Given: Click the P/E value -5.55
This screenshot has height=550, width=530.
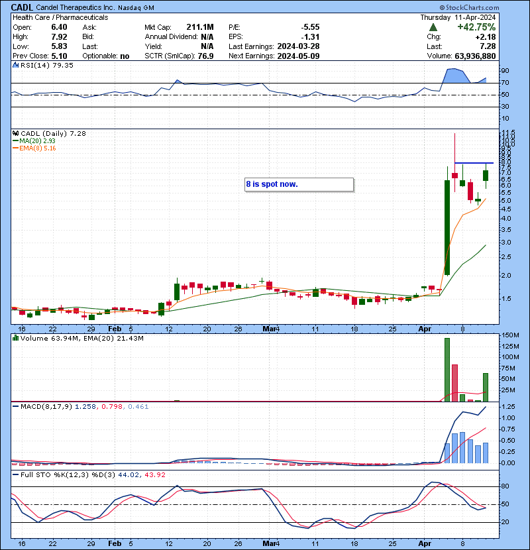Looking at the screenshot, I should coord(310,27).
